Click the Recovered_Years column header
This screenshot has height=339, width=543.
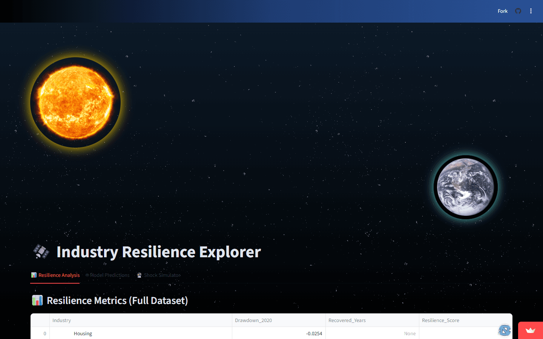372,320
